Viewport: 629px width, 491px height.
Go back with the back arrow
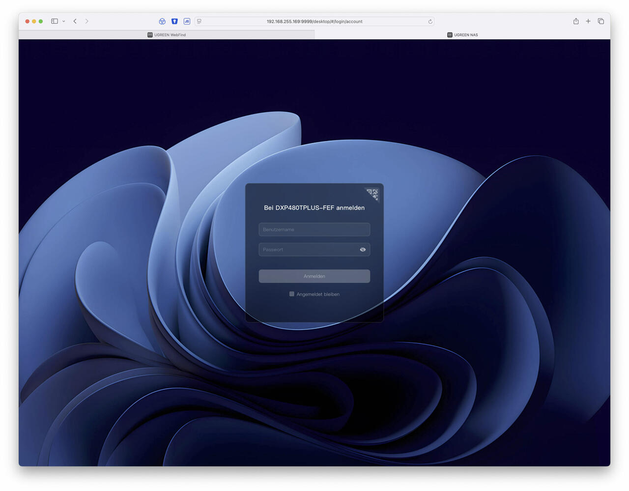75,21
